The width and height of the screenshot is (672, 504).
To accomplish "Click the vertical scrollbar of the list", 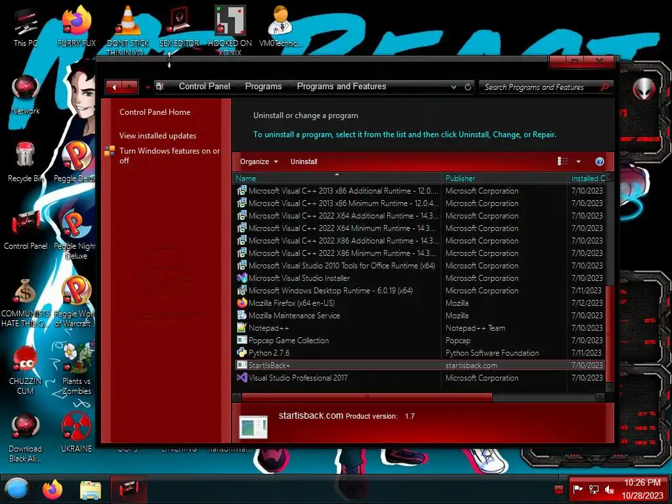I will (x=610, y=333).
